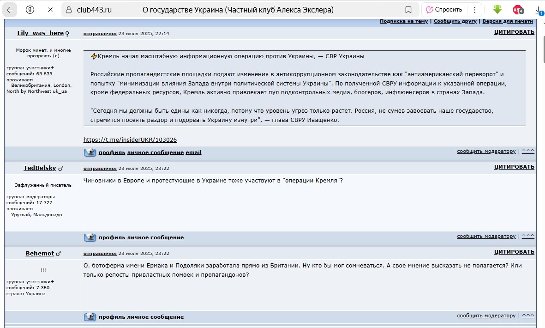Send личное сообщение to Behemot
This screenshot has height=328, width=545.
coord(155,317)
